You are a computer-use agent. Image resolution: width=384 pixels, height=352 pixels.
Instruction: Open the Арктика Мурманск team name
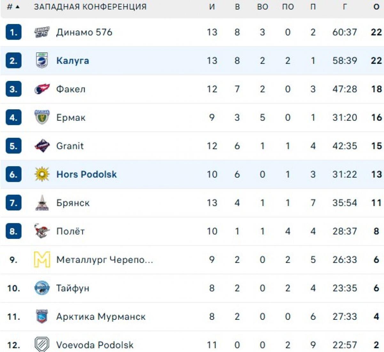[x=101, y=317]
